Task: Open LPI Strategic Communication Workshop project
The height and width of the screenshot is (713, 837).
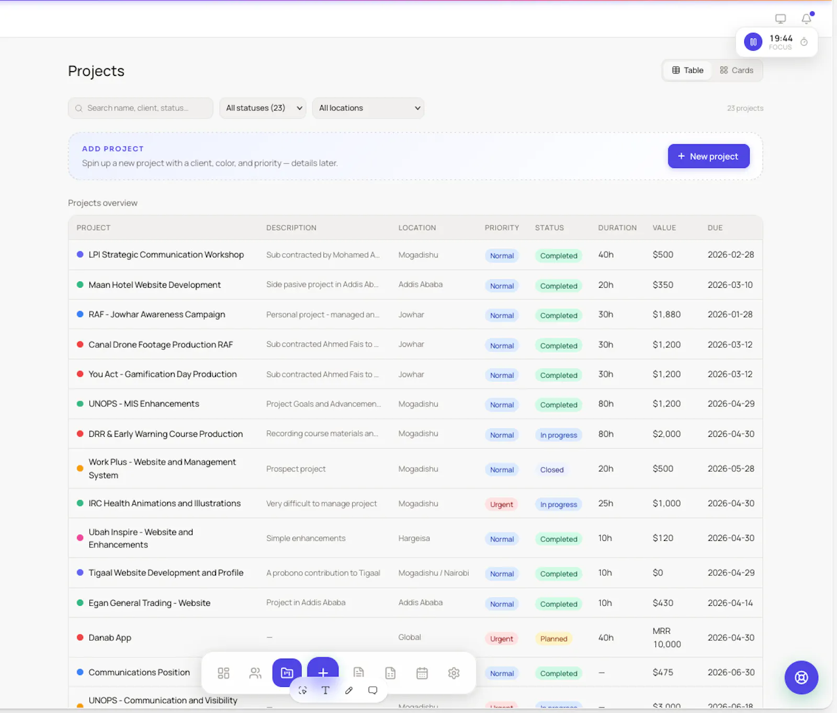Action: [166, 254]
